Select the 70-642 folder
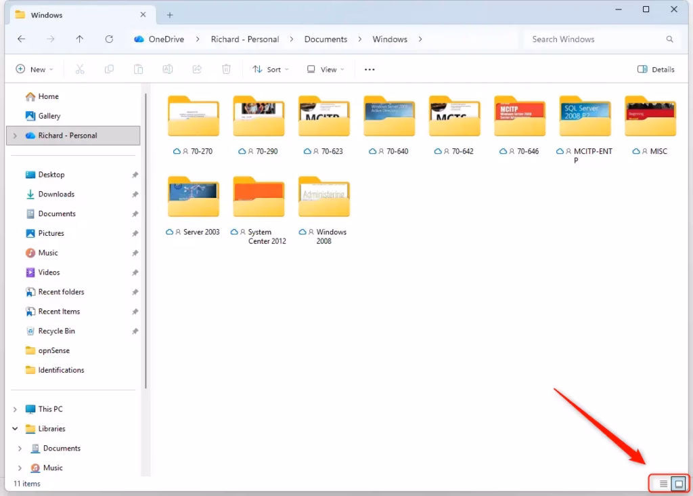This screenshot has height=496, width=693. pos(454,125)
